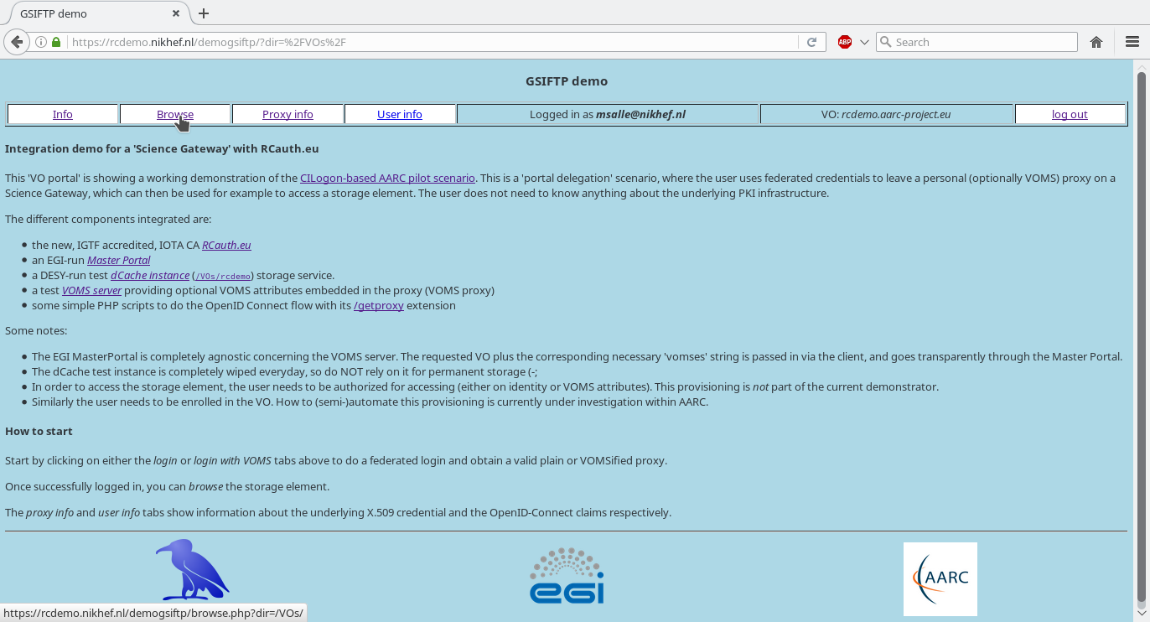The image size is (1150, 622).
Task: Open the Browse navigation tab
Action: [175, 114]
